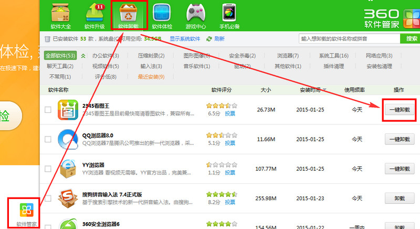The width and height of the screenshot is (420, 229).
Task: Tick the checkbox for 2345看图王
Action: 48,110
